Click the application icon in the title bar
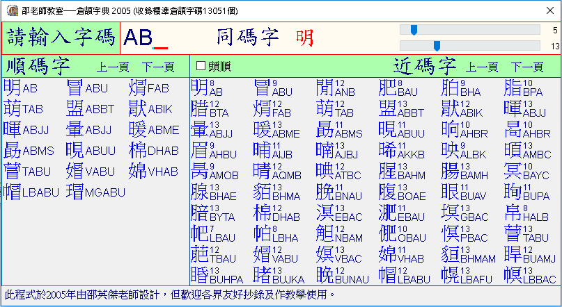 click(x=13, y=10)
